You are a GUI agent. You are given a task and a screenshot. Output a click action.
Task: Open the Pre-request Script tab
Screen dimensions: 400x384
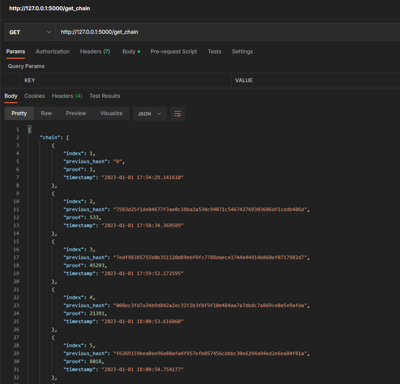click(x=174, y=52)
